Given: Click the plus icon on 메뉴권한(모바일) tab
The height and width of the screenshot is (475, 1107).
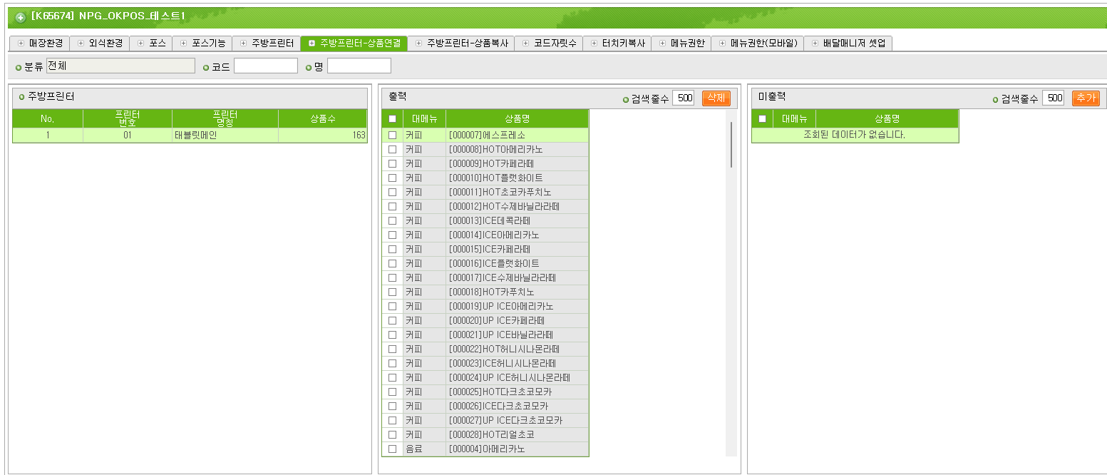Looking at the screenshot, I should point(723,44).
